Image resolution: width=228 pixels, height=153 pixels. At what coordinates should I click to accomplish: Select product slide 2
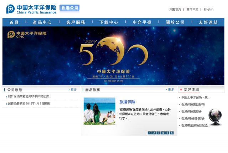154,133
